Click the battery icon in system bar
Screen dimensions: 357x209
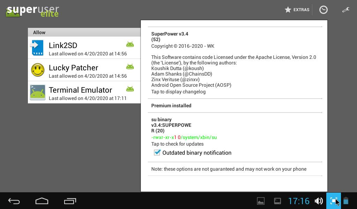point(346,201)
